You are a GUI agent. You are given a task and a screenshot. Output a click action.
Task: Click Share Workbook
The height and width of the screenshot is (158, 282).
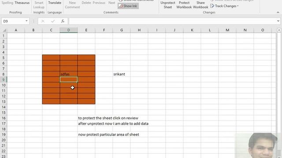200,5
